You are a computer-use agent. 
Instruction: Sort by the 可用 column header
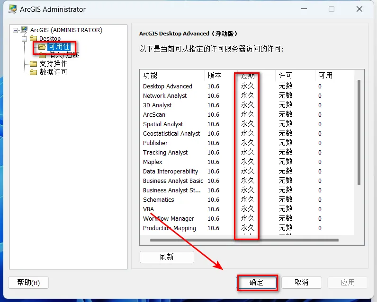click(x=335, y=75)
